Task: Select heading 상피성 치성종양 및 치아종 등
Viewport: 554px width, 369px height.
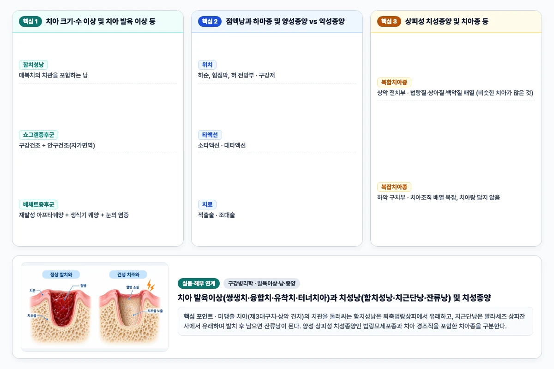Action: 447,21
